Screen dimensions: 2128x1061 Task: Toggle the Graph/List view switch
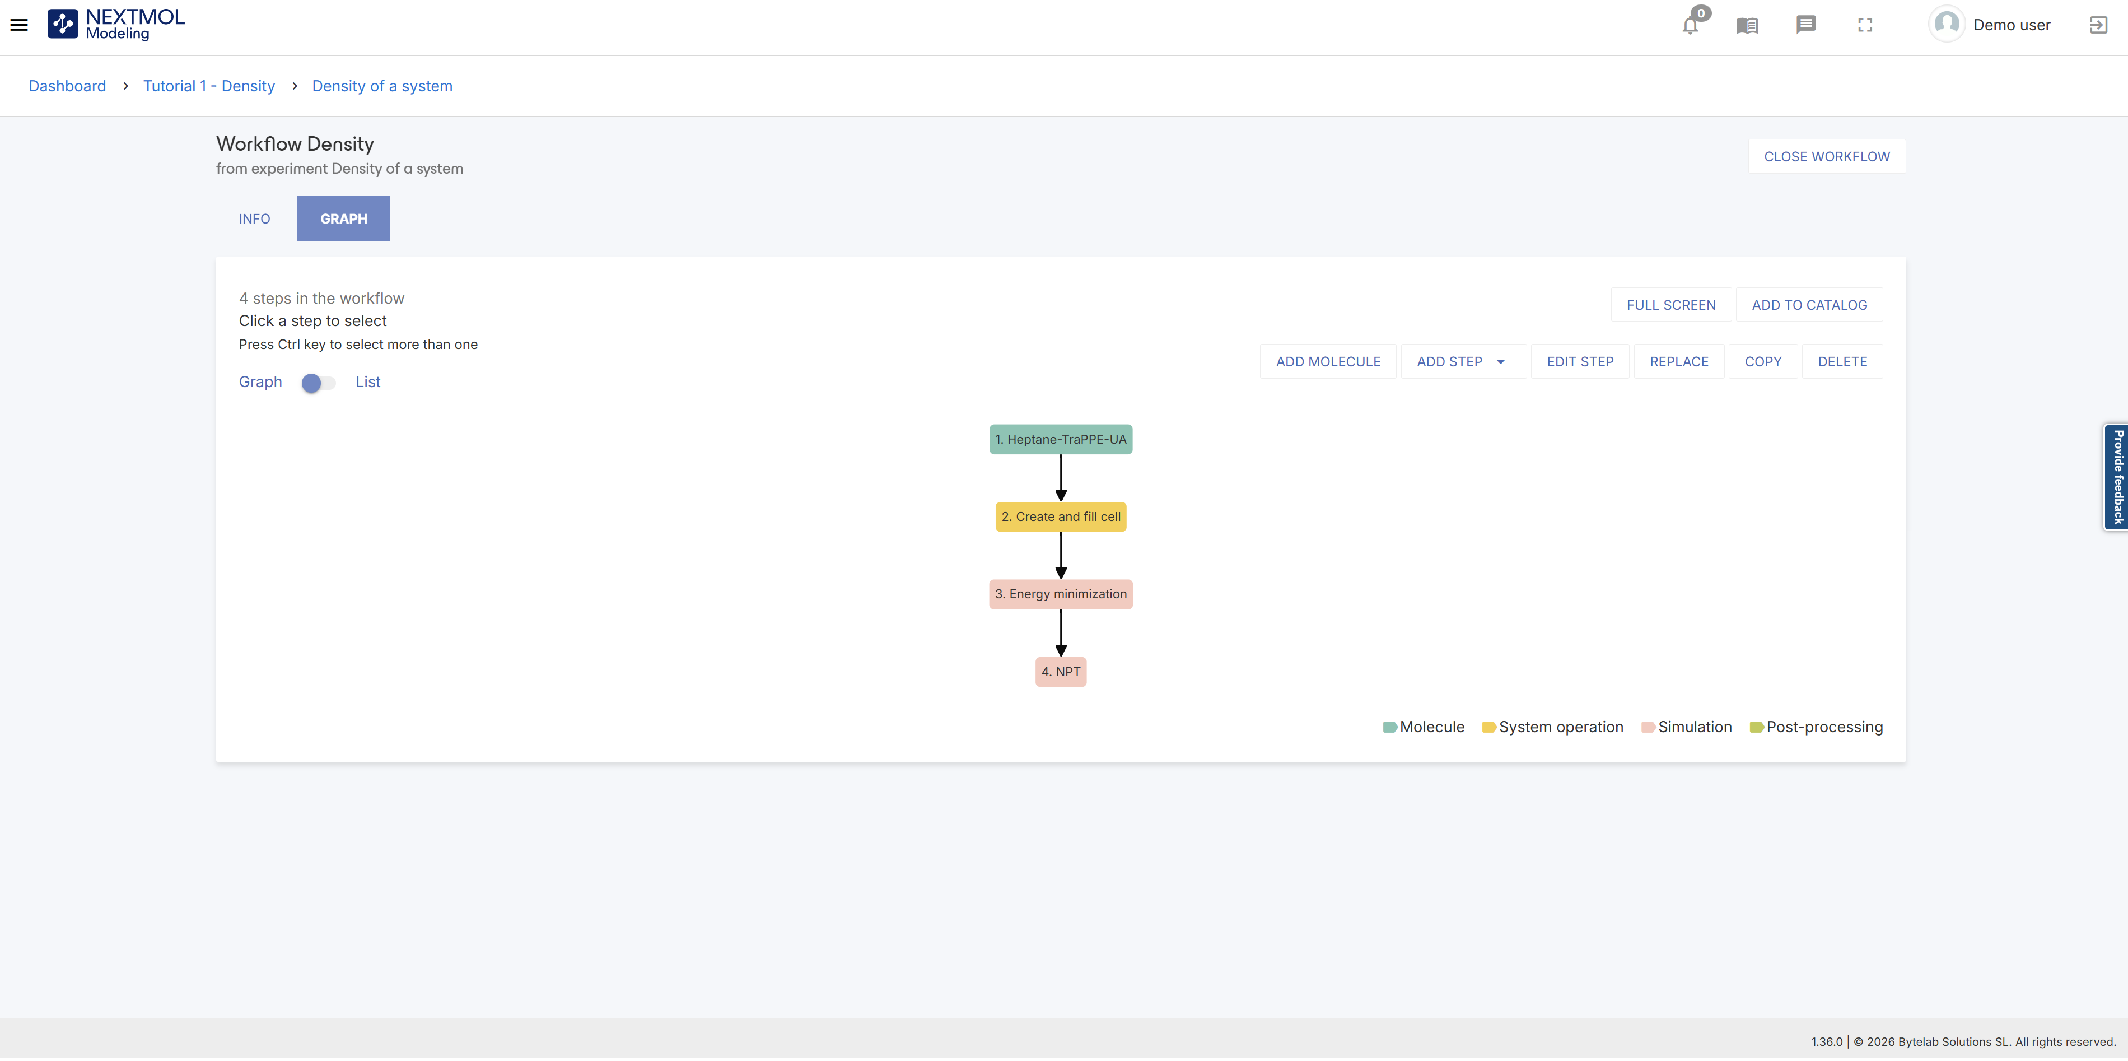coord(318,383)
